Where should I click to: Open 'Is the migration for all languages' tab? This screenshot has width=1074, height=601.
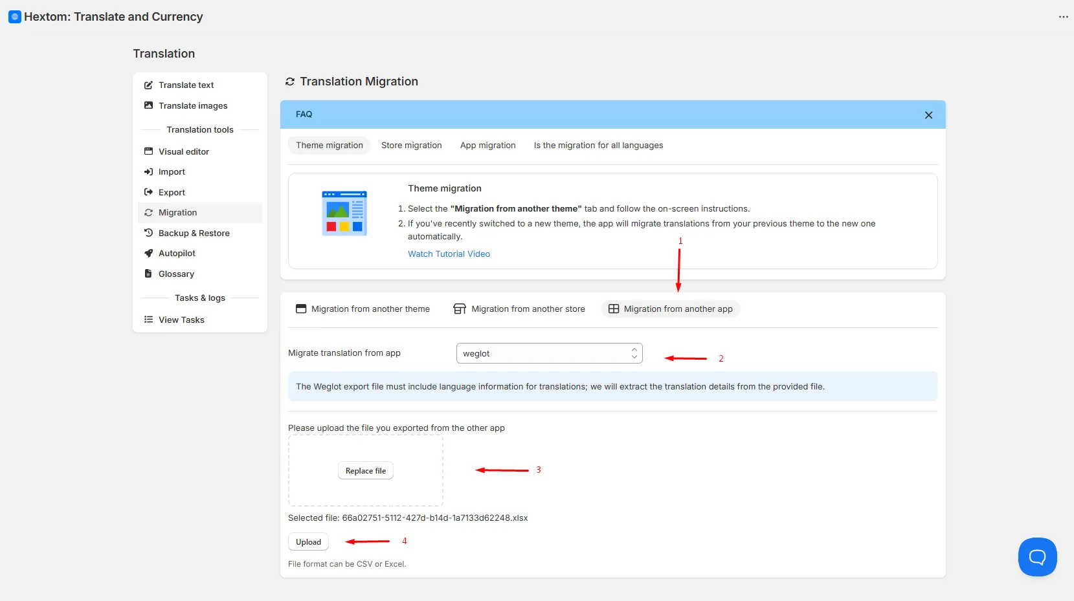pos(598,146)
